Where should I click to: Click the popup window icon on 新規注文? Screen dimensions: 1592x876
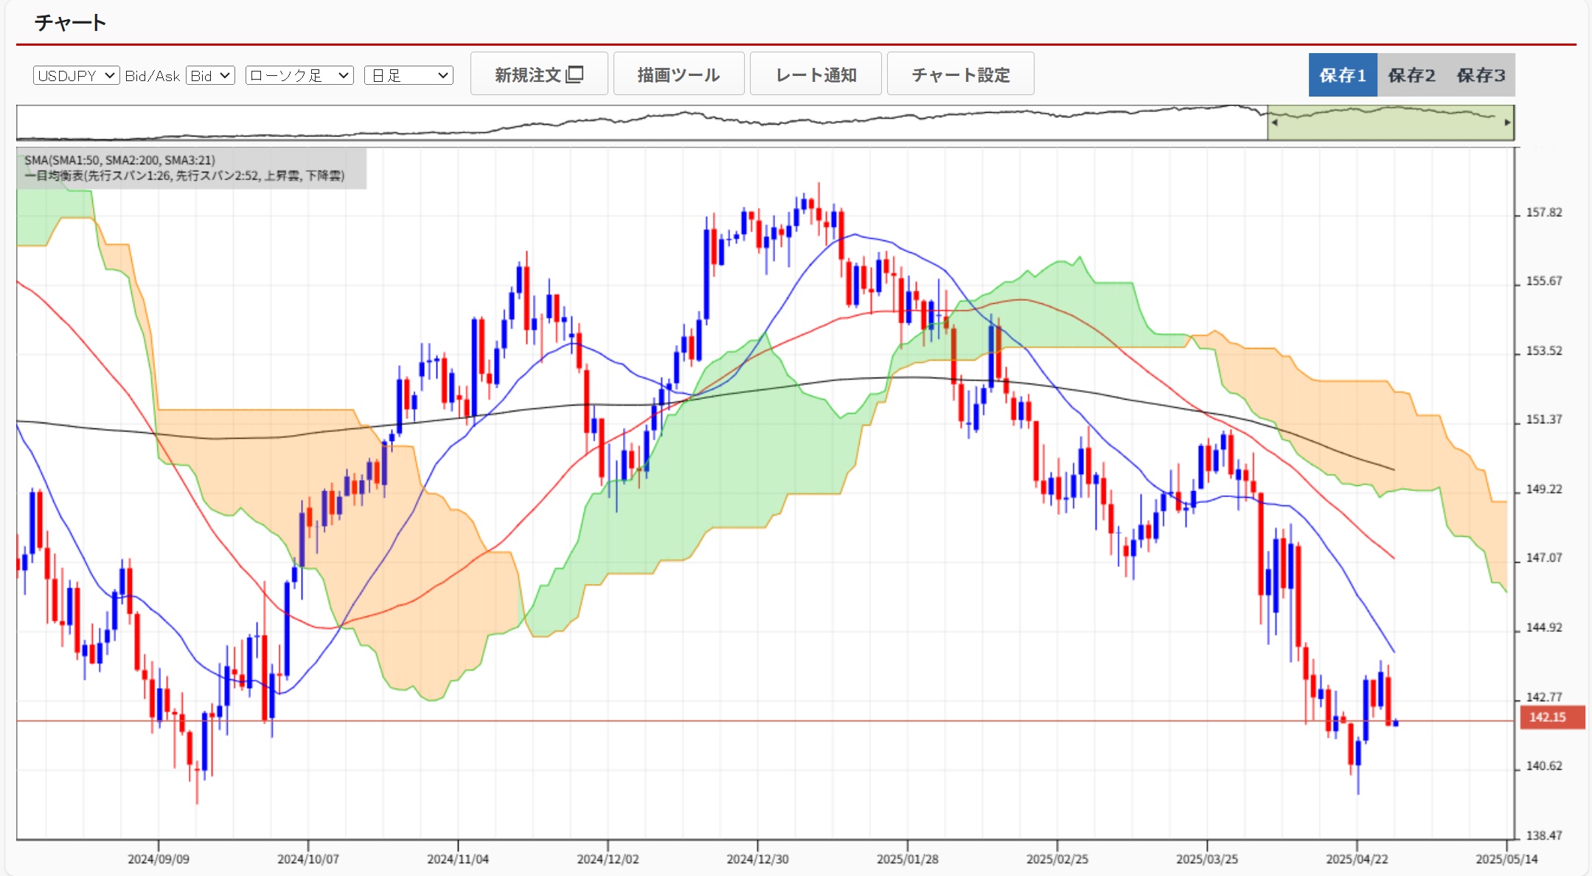point(575,74)
